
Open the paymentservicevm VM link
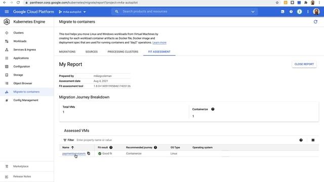74,154
